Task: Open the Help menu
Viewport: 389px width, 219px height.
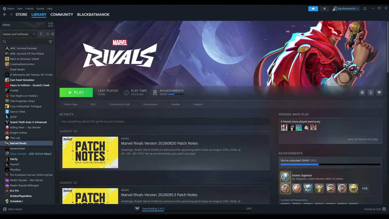Action: [x=50, y=9]
